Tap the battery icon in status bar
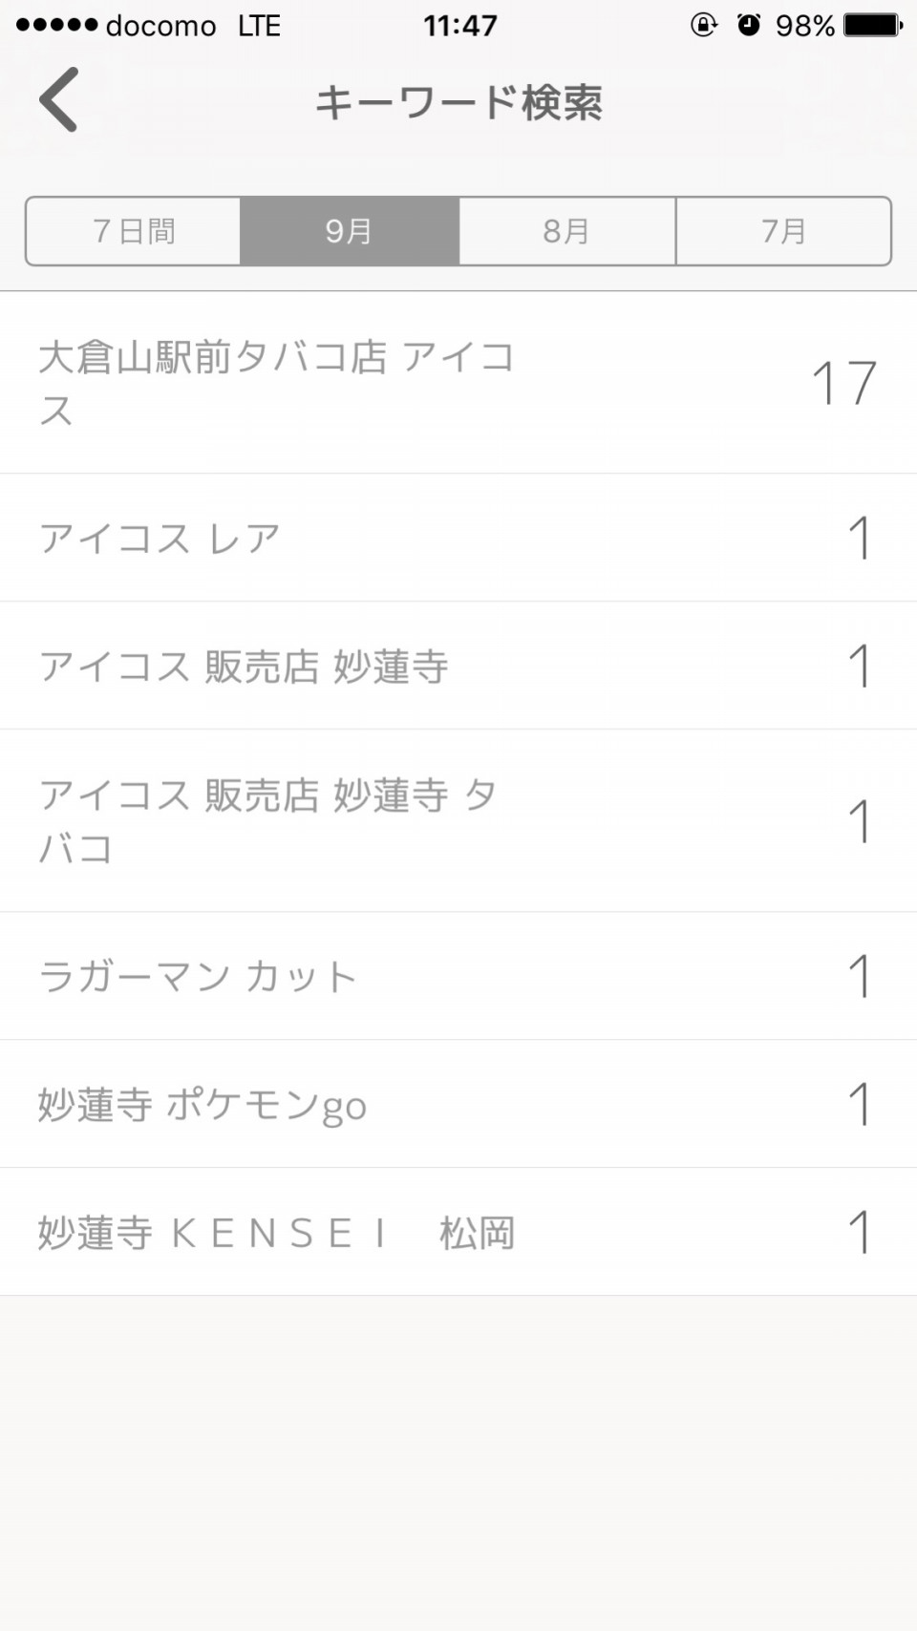The image size is (917, 1631). pyautogui.click(x=872, y=25)
